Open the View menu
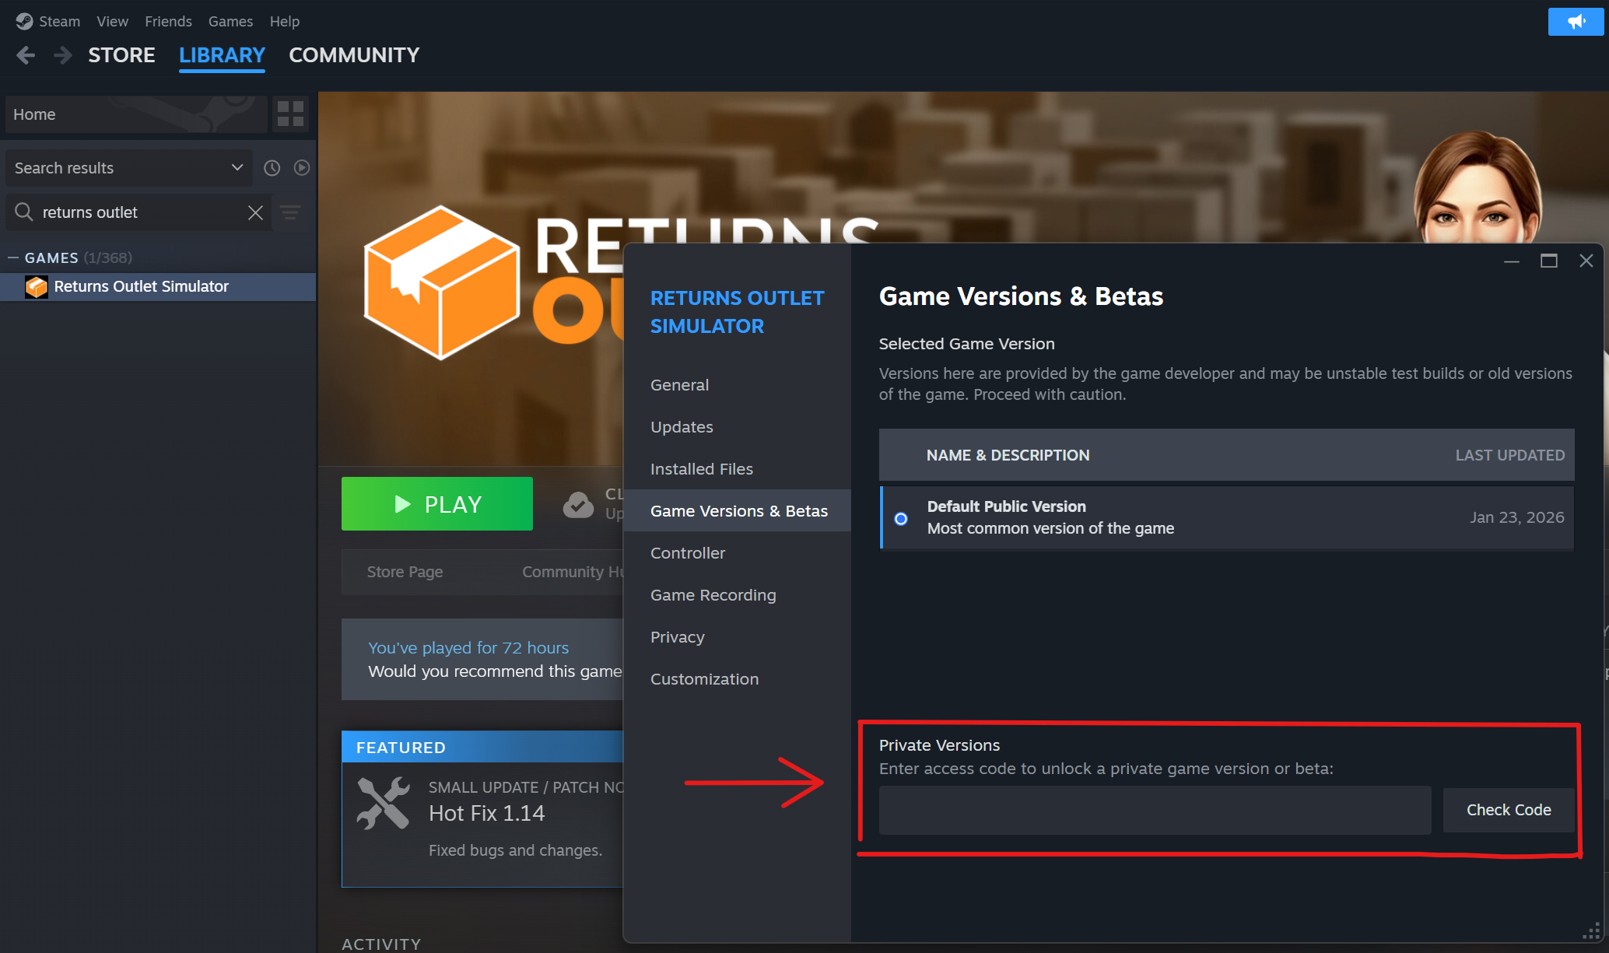Image resolution: width=1609 pixels, height=953 pixels. (x=112, y=22)
